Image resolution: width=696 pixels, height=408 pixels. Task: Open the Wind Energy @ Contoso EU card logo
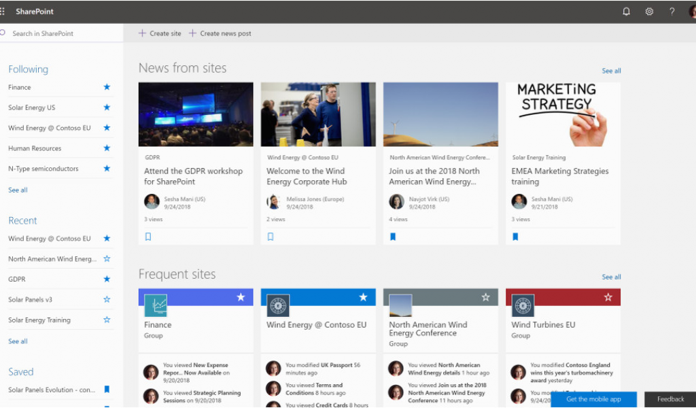tap(278, 305)
